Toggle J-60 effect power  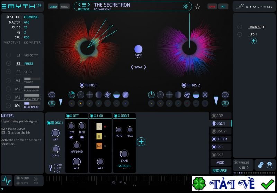point(92,116)
